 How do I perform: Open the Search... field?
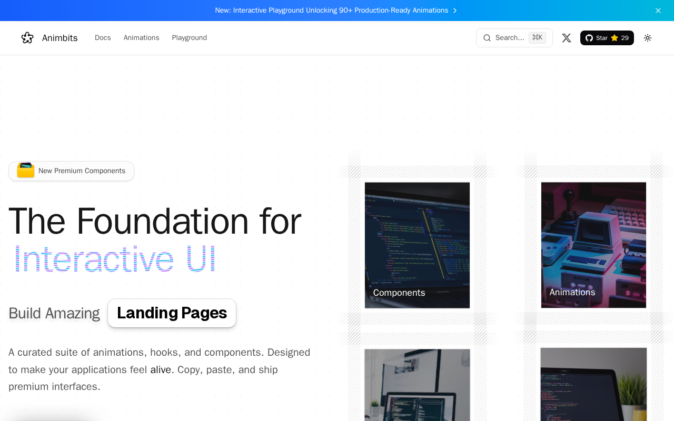point(514,38)
